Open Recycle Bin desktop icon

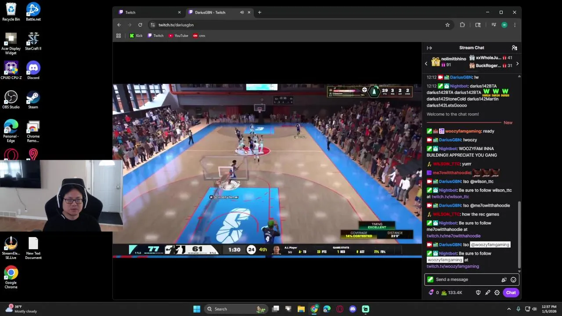pos(11,12)
